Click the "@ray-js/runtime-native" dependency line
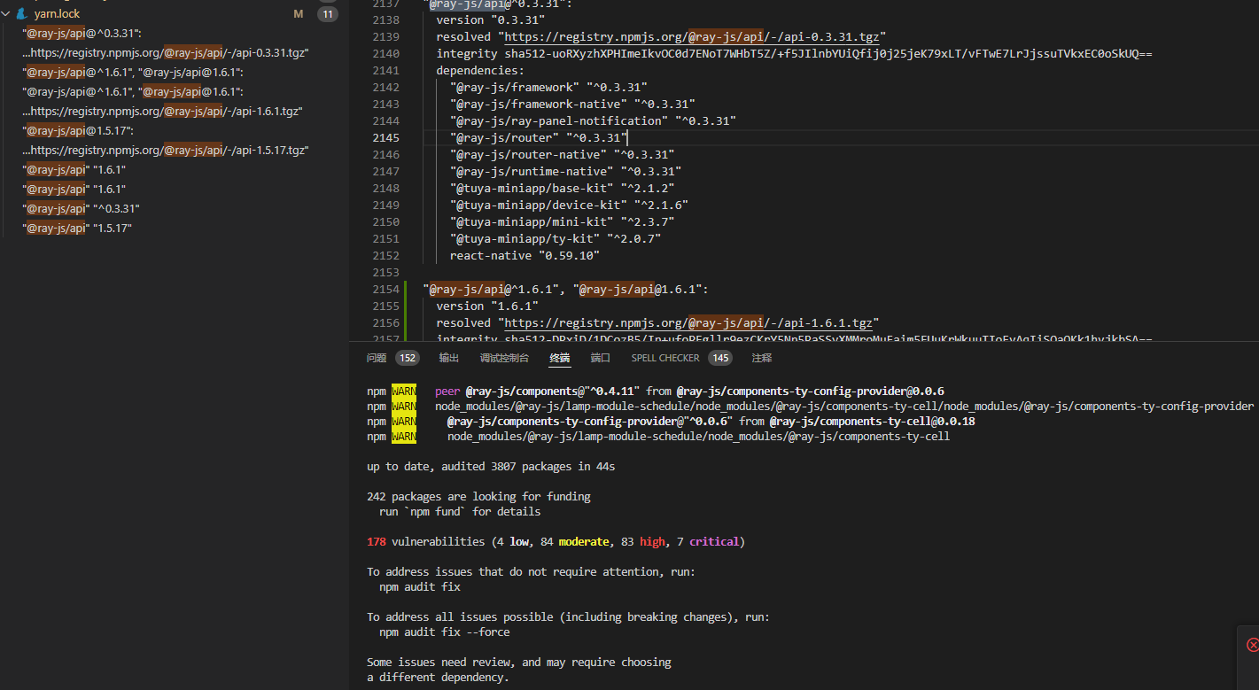The height and width of the screenshot is (690, 1259). pyautogui.click(x=565, y=172)
